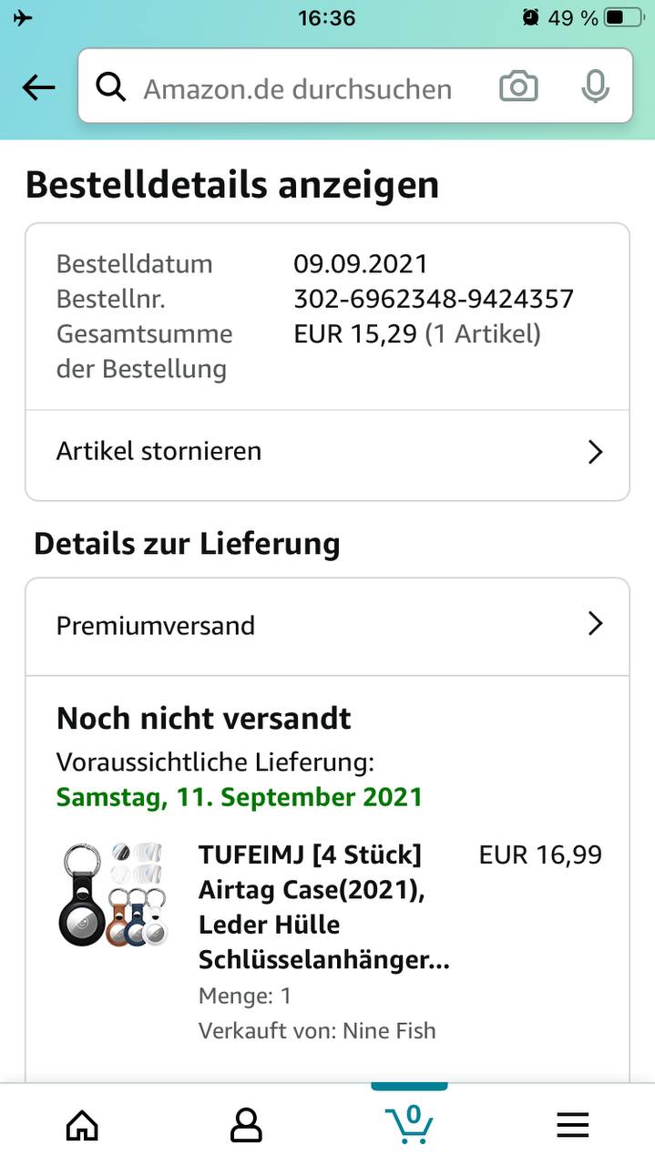Expand Artikel stornieren chevron
This screenshot has height=1166, width=655.
pos(595,452)
